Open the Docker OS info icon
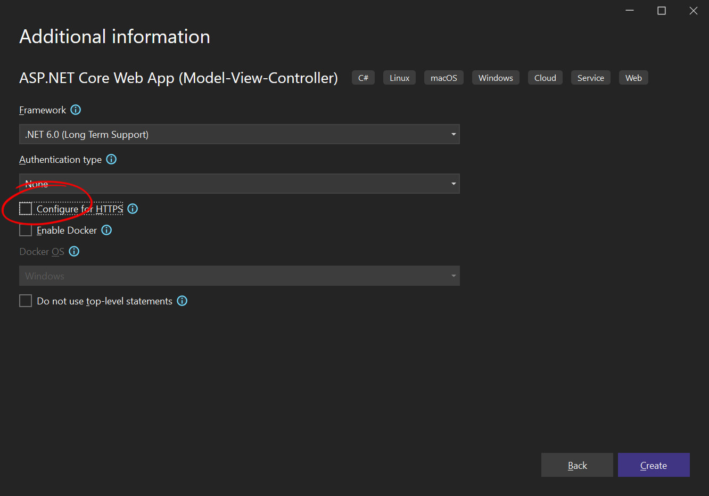Screen dimensions: 709x496 click(x=74, y=251)
